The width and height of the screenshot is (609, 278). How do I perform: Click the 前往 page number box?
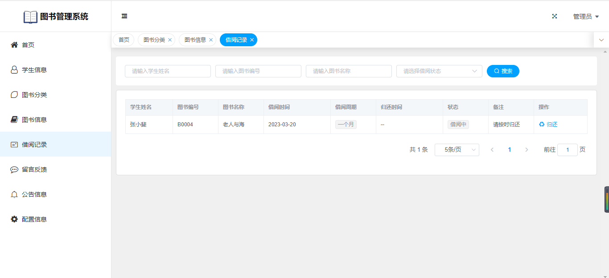tap(567, 150)
